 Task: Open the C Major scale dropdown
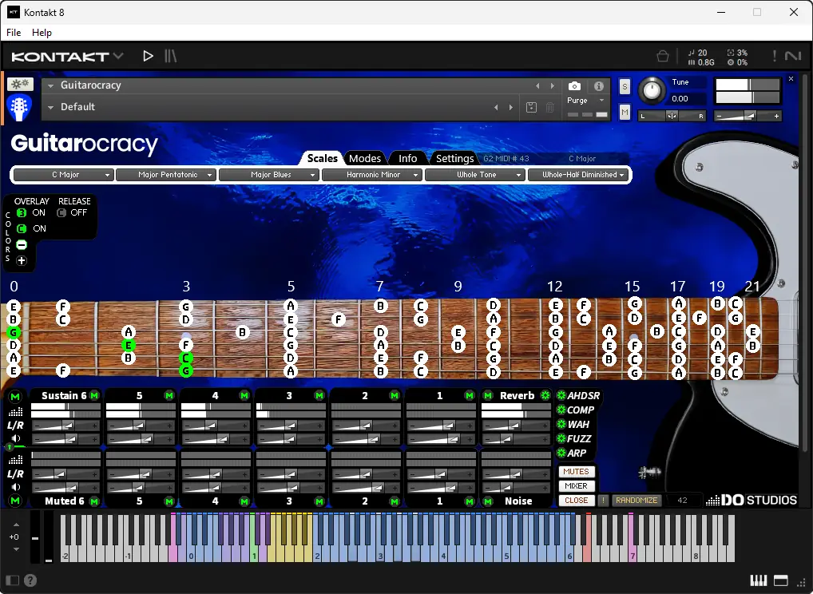(63, 175)
